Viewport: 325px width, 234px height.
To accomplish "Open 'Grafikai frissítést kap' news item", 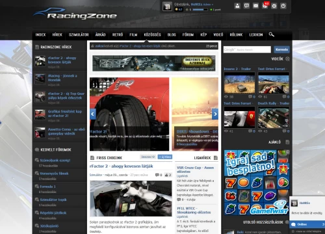I will tap(65, 113).
